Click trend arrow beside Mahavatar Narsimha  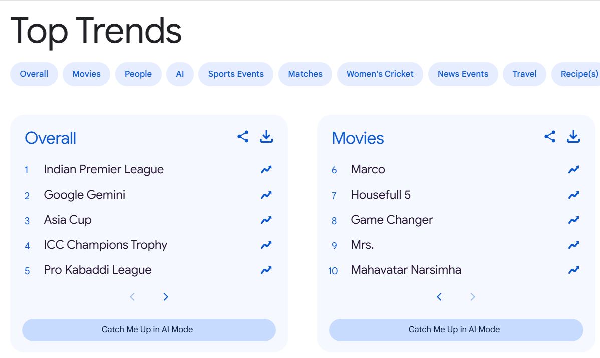[573, 270]
